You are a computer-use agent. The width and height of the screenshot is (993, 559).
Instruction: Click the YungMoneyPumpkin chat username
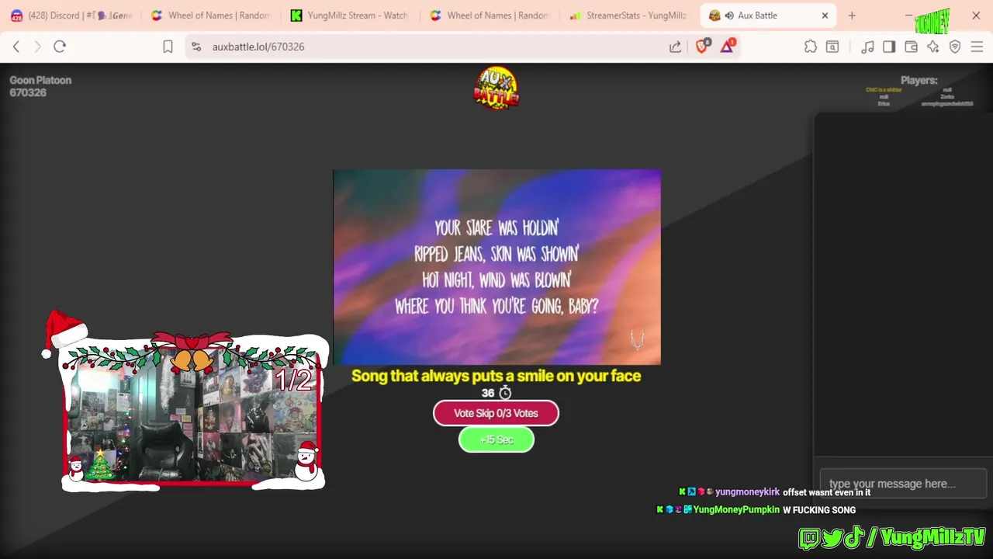[736, 510]
